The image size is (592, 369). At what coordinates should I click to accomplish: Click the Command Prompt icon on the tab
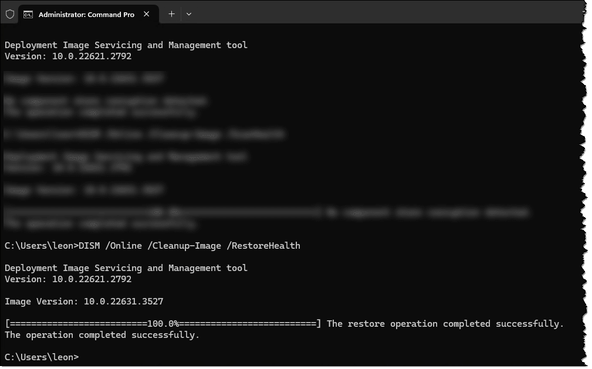(x=28, y=14)
